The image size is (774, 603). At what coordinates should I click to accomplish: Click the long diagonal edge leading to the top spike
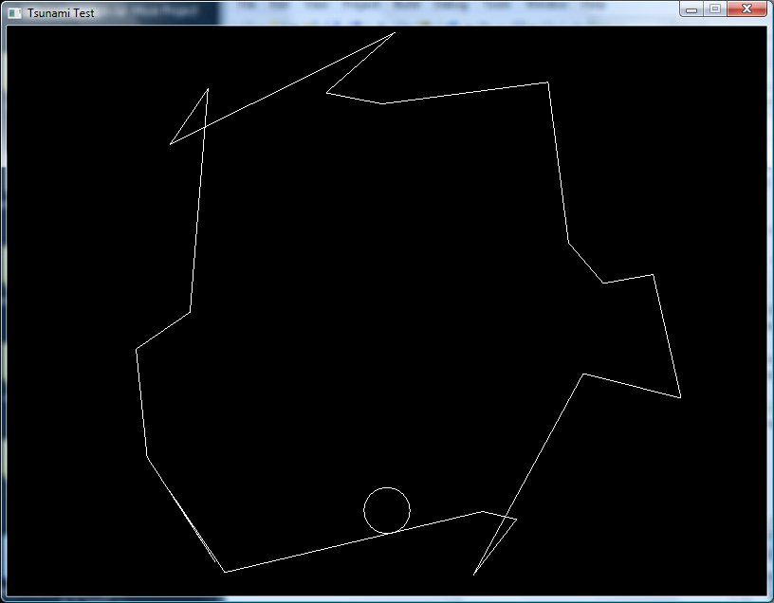(x=285, y=87)
